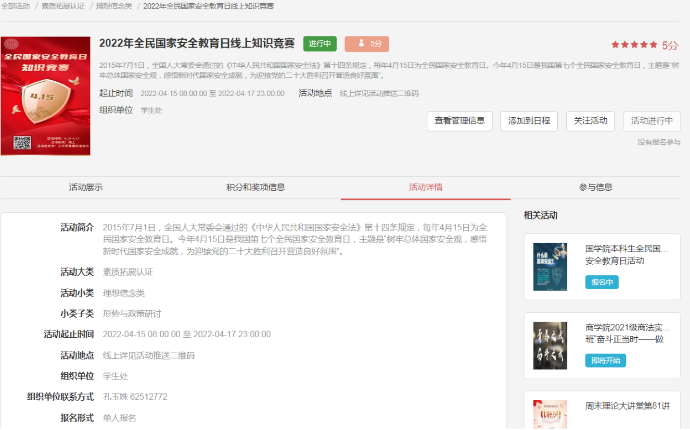Image resolution: width=690 pixels, height=430 pixels.
Task: Click the 单人报名 registration type value
Action: (119, 418)
